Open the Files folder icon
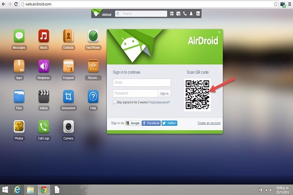 point(19,96)
